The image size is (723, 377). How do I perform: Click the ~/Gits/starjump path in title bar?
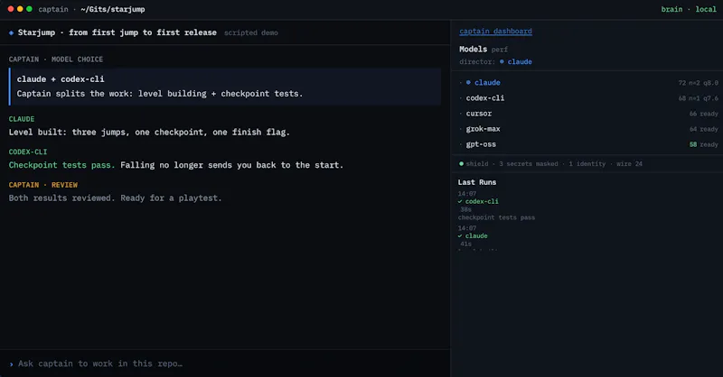(112, 9)
